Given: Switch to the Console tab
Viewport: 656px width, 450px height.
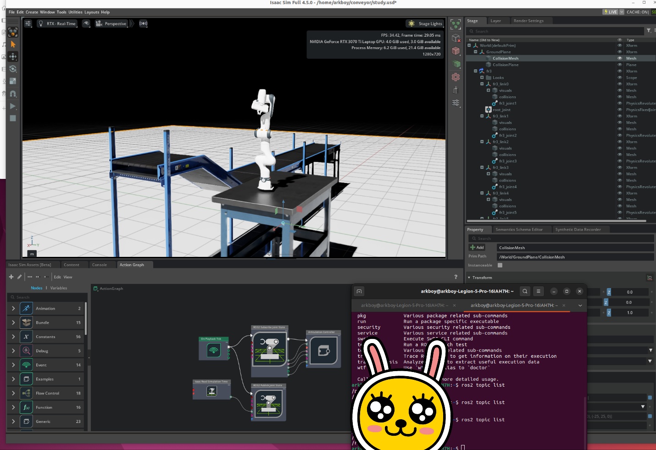Looking at the screenshot, I should coord(99,265).
